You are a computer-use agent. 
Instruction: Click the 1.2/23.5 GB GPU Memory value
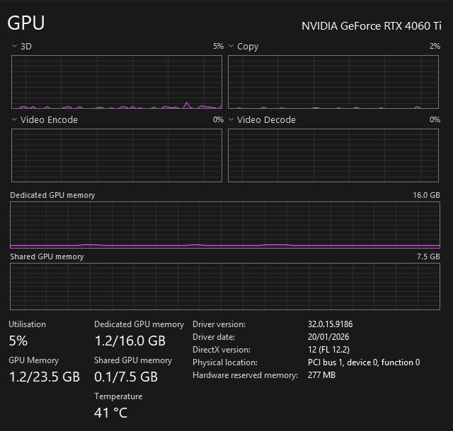click(x=44, y=377)
